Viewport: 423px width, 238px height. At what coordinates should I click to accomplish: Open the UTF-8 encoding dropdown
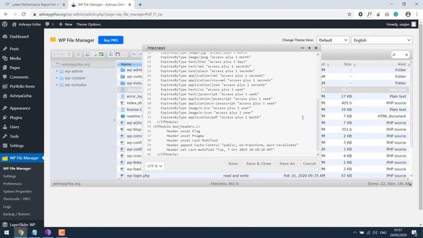point(154,166)
